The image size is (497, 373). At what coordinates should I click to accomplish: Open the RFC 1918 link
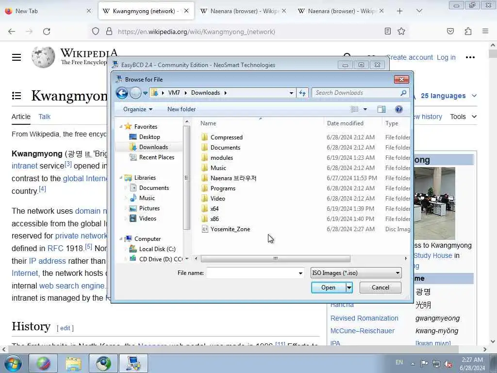click(66, 248)
